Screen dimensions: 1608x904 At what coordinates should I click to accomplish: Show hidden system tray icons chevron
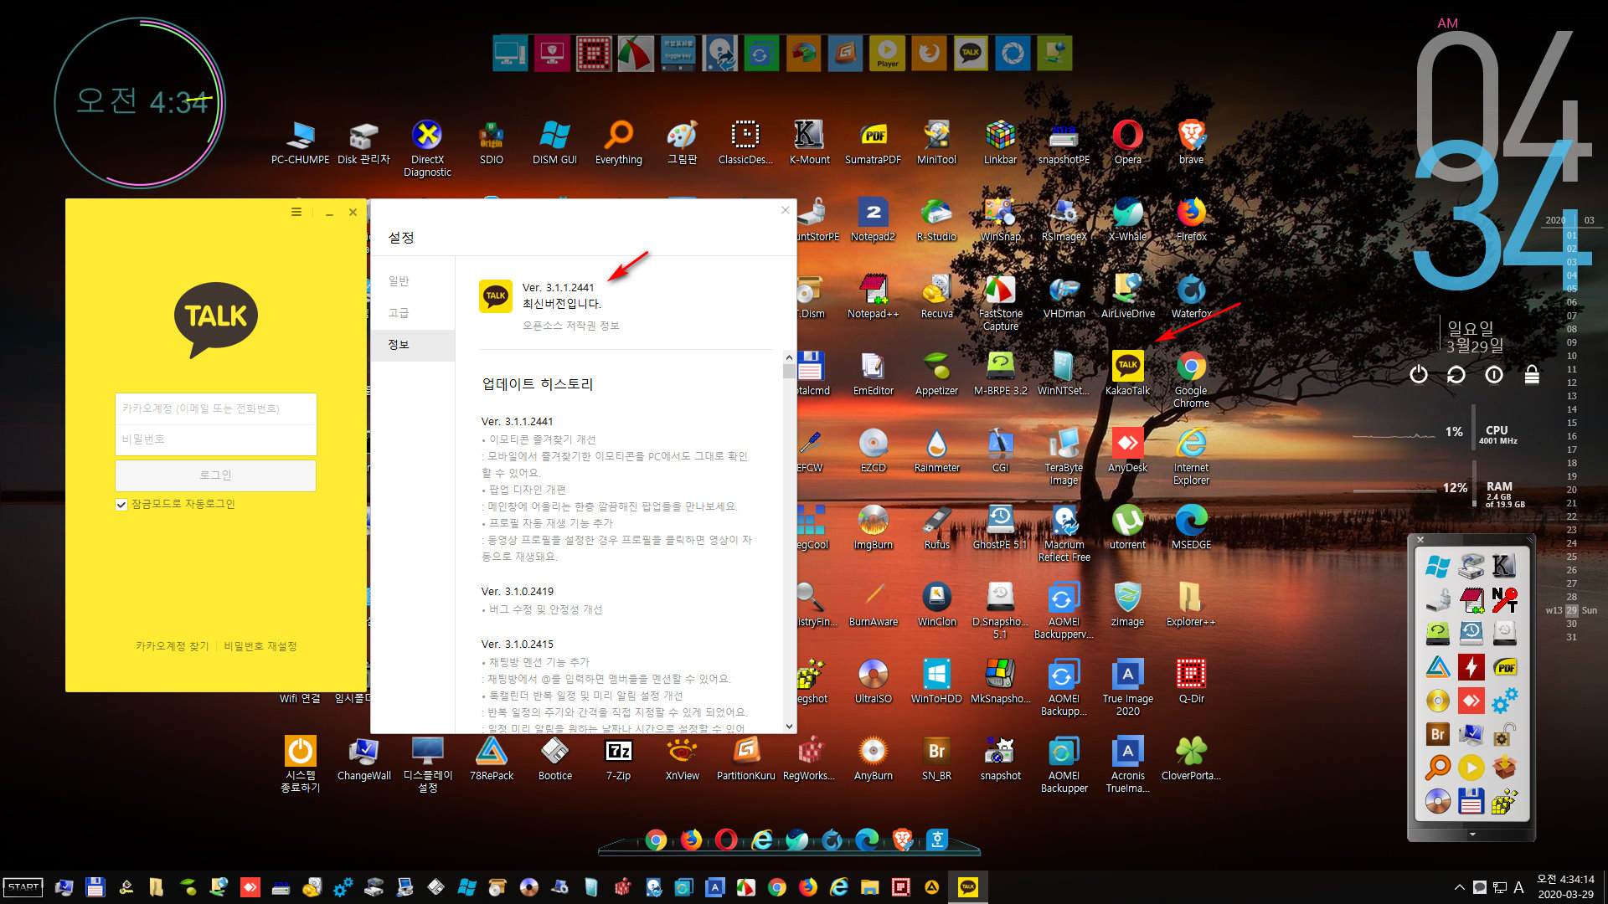coord(1459,887)
